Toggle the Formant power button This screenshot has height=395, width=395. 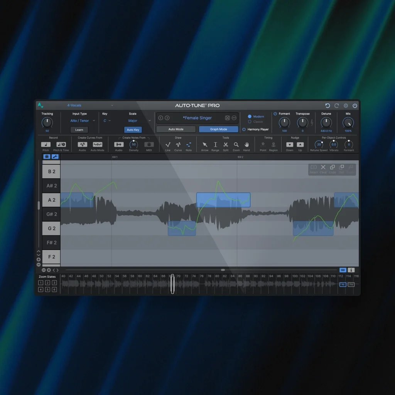(275, 114)
